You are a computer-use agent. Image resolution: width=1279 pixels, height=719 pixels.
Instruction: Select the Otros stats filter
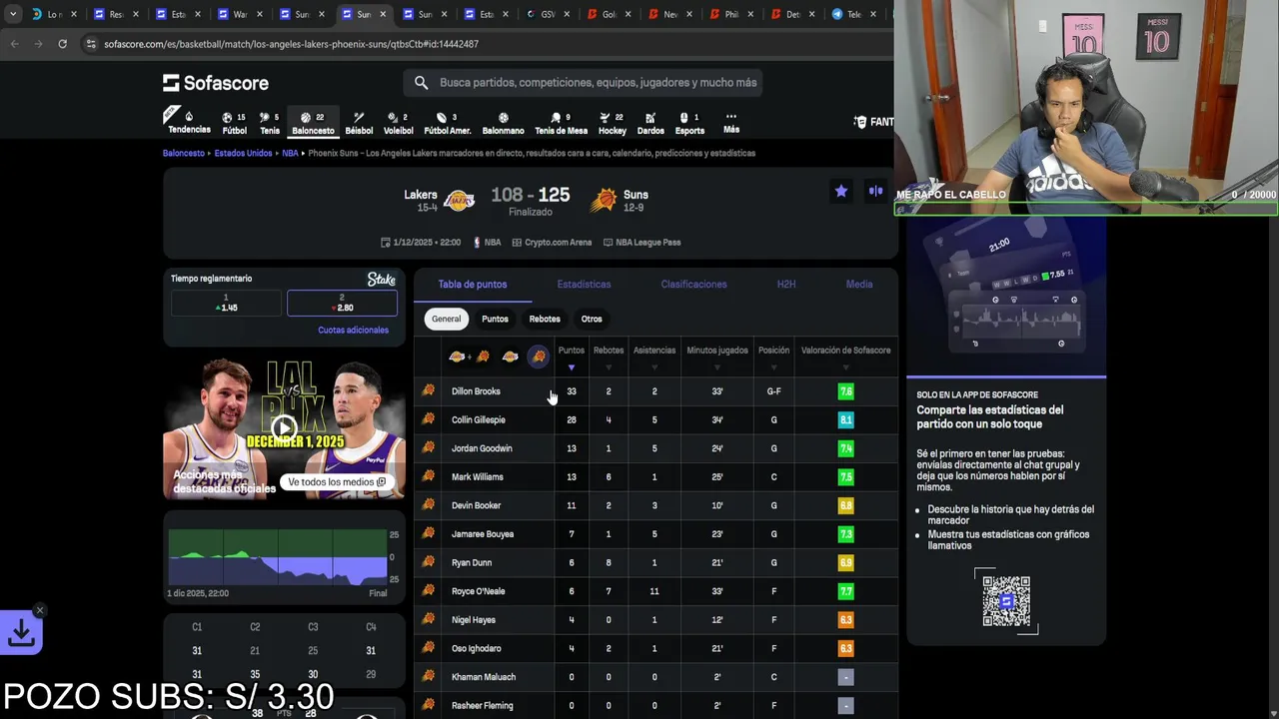pos(592,319)
